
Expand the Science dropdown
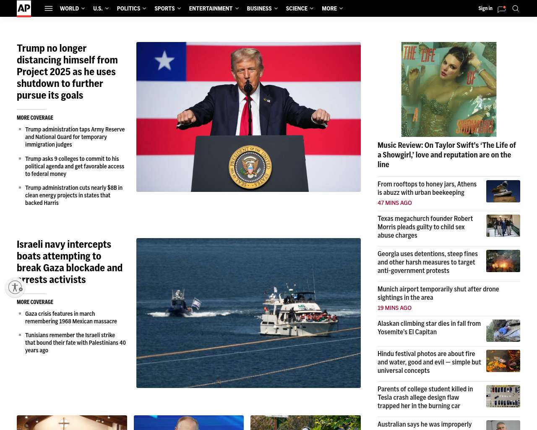(300, 8)
